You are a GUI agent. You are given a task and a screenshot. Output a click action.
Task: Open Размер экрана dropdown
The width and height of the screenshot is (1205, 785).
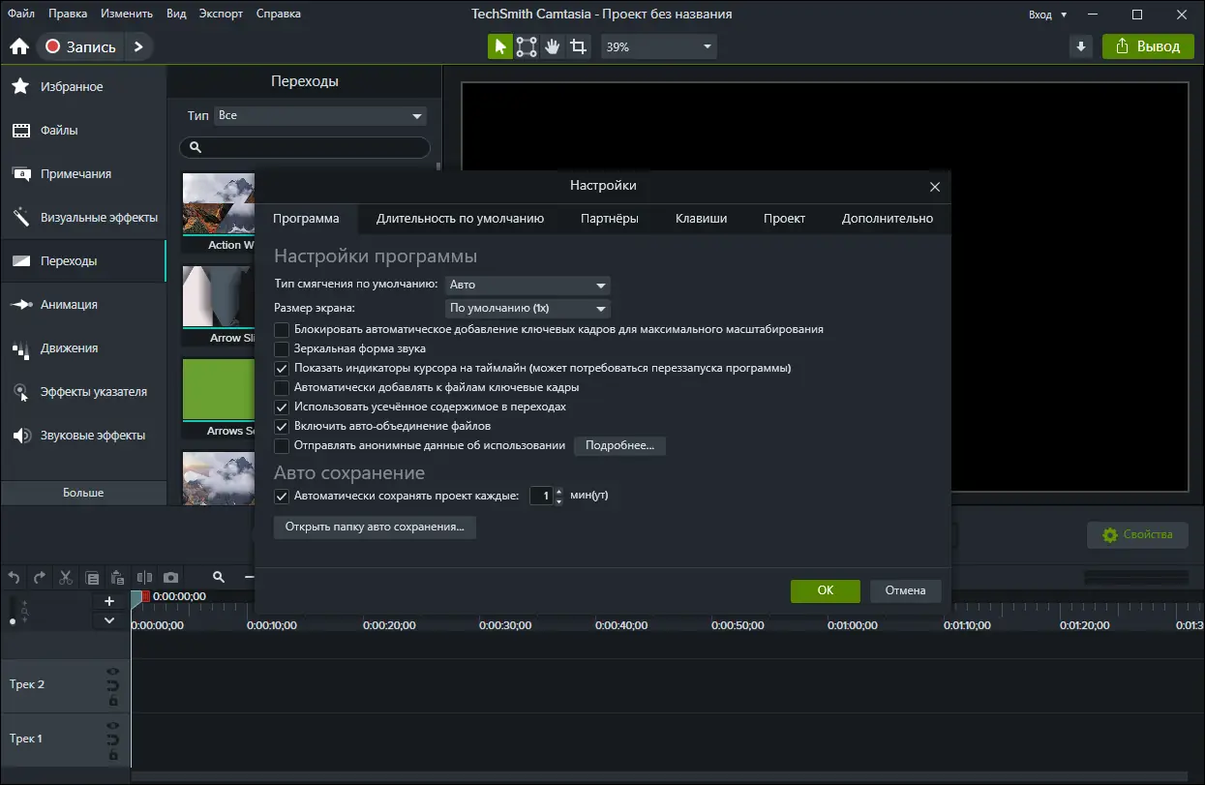pos(527,309)
